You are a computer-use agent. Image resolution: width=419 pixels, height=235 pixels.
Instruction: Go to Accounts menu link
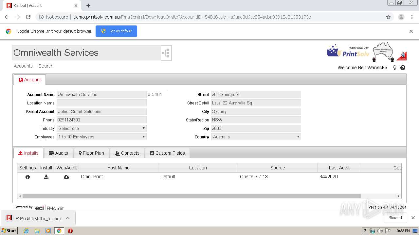pyautogui.click(x=23, y=66)
